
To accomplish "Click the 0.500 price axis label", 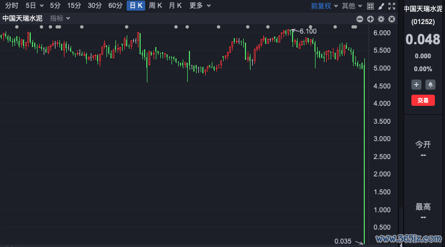I will (x=382, y=227).
